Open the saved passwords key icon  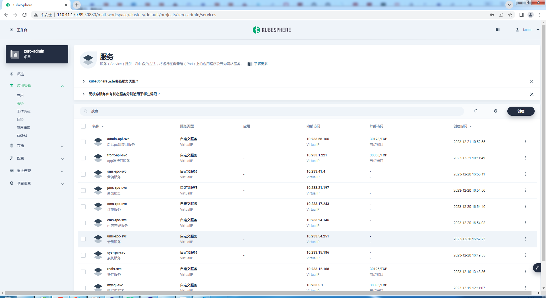492,15
